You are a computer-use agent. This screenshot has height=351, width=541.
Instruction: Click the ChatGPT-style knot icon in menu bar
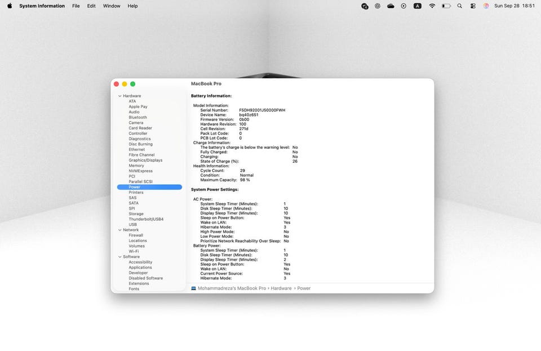point(378,6)
